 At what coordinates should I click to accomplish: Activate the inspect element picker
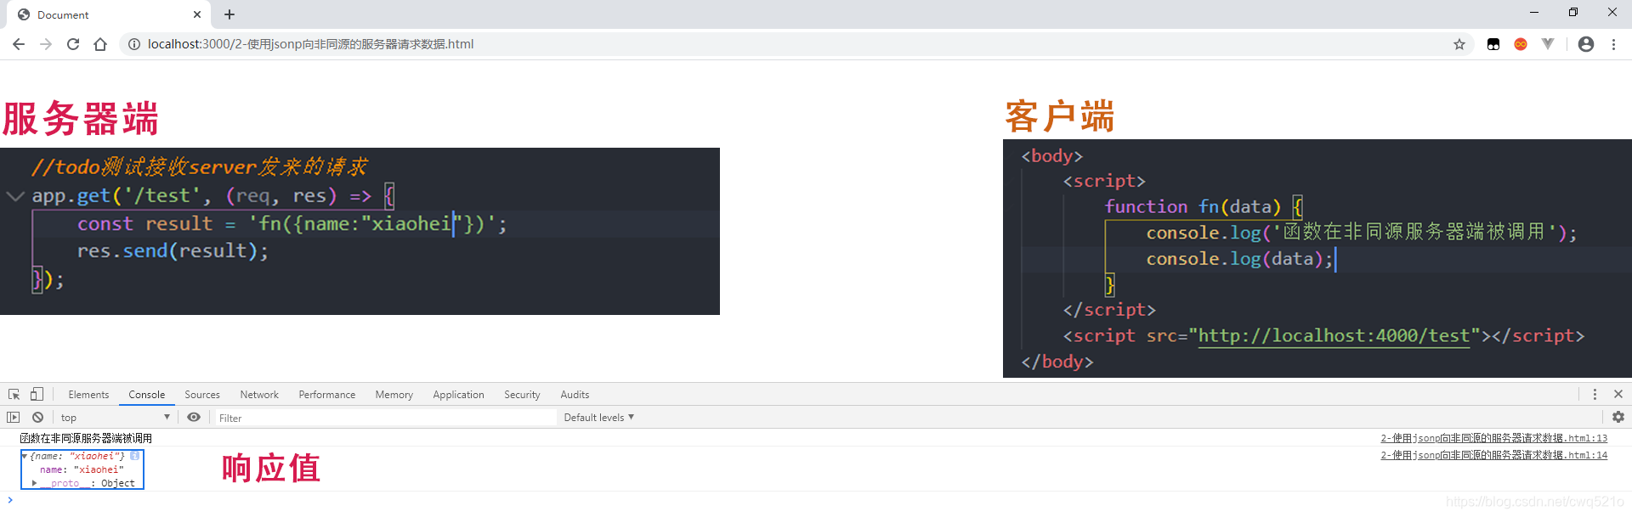[14, 395]
